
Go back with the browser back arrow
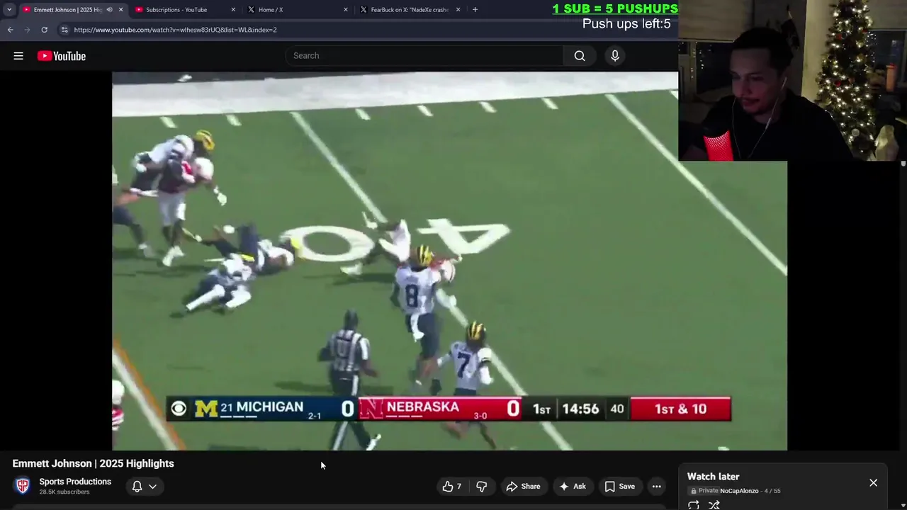pyautogui.click(x=10, y=30)
